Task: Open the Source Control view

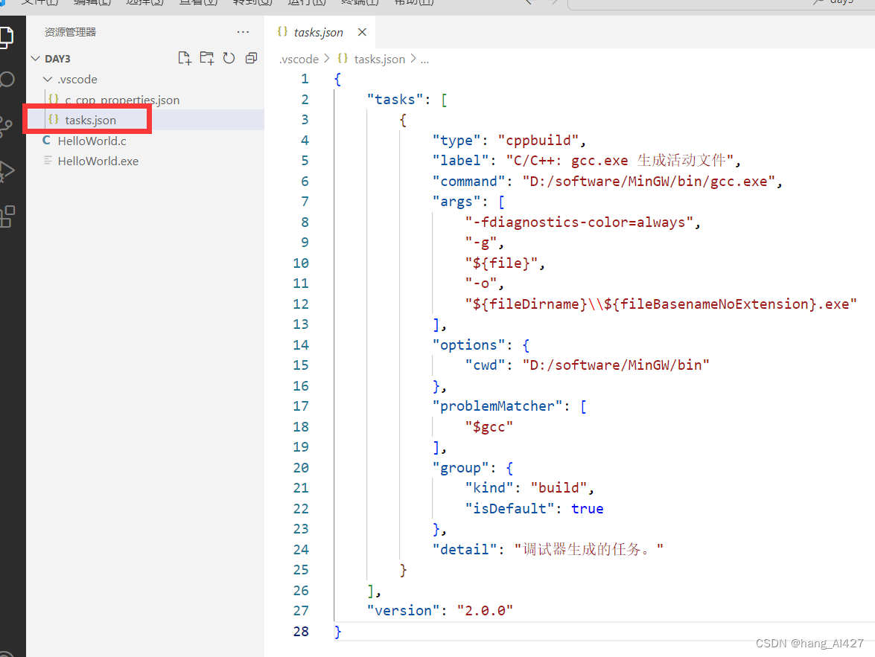Action: 6,126
